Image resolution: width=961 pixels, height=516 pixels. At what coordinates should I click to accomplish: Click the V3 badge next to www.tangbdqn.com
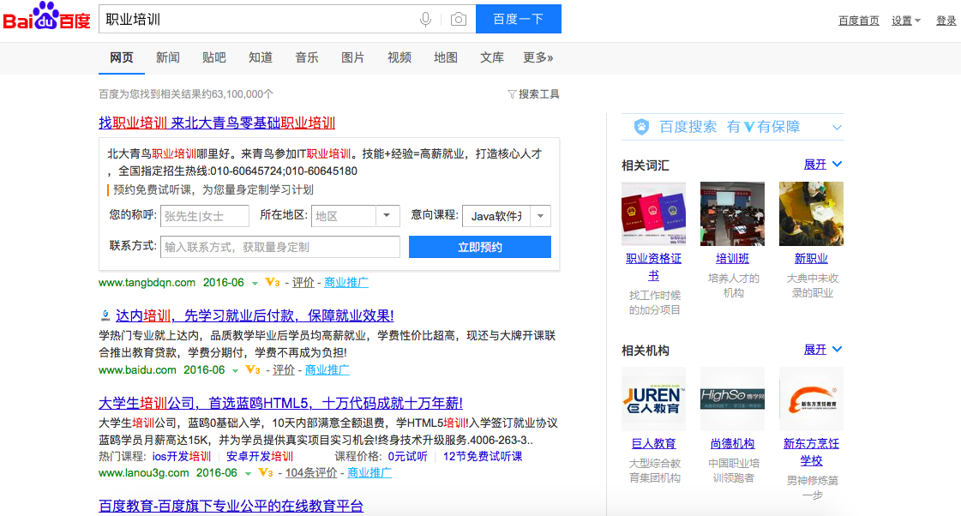tap(273, 282)
